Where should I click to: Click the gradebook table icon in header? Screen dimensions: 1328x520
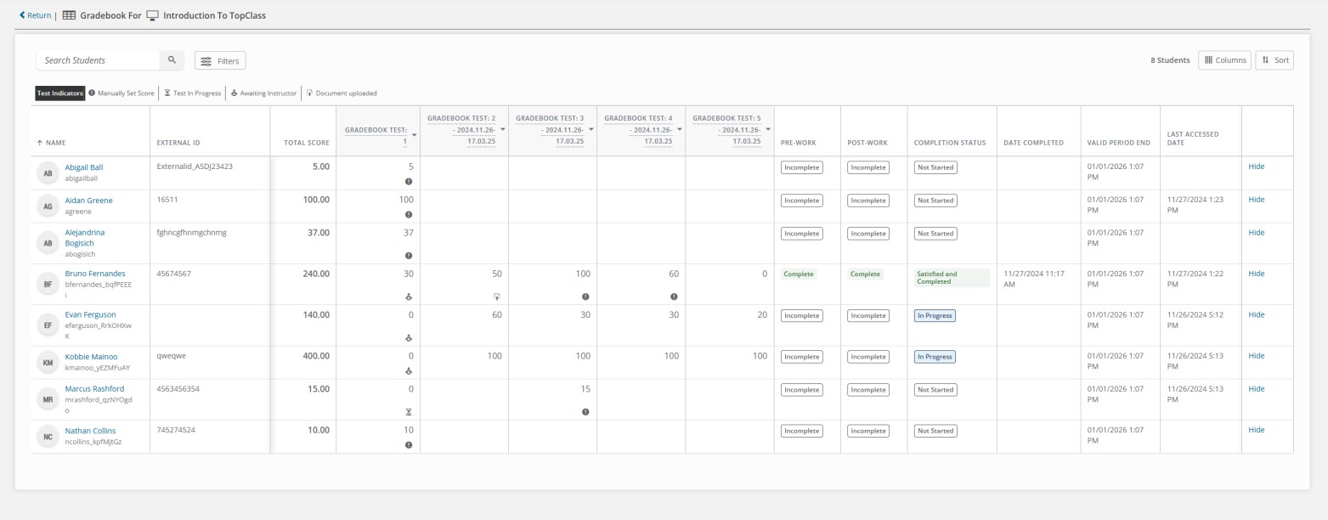pos(69,15)
